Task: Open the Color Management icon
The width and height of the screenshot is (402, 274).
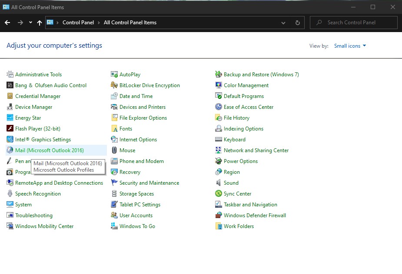Action: pos(219,85)
